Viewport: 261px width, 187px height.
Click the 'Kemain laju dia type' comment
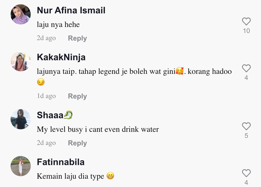71,176
